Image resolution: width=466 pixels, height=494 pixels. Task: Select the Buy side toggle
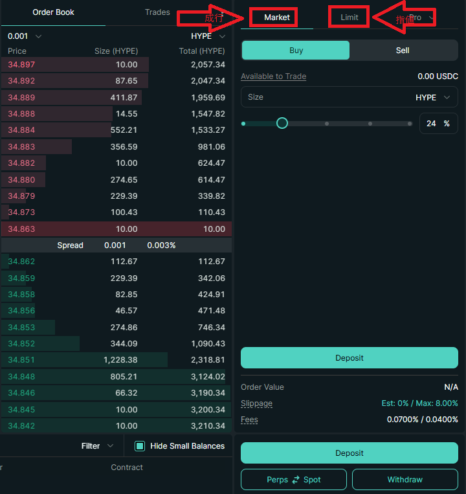point(296,51)
